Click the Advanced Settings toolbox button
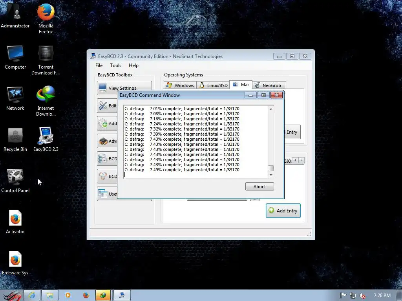The width and height of the screenshot is (402, 301). [107, 141]
